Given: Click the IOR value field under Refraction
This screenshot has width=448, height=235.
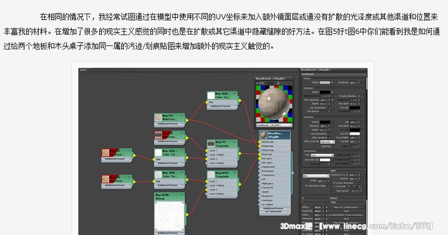Looking at the screenshot, I should [x=354, y=122].
